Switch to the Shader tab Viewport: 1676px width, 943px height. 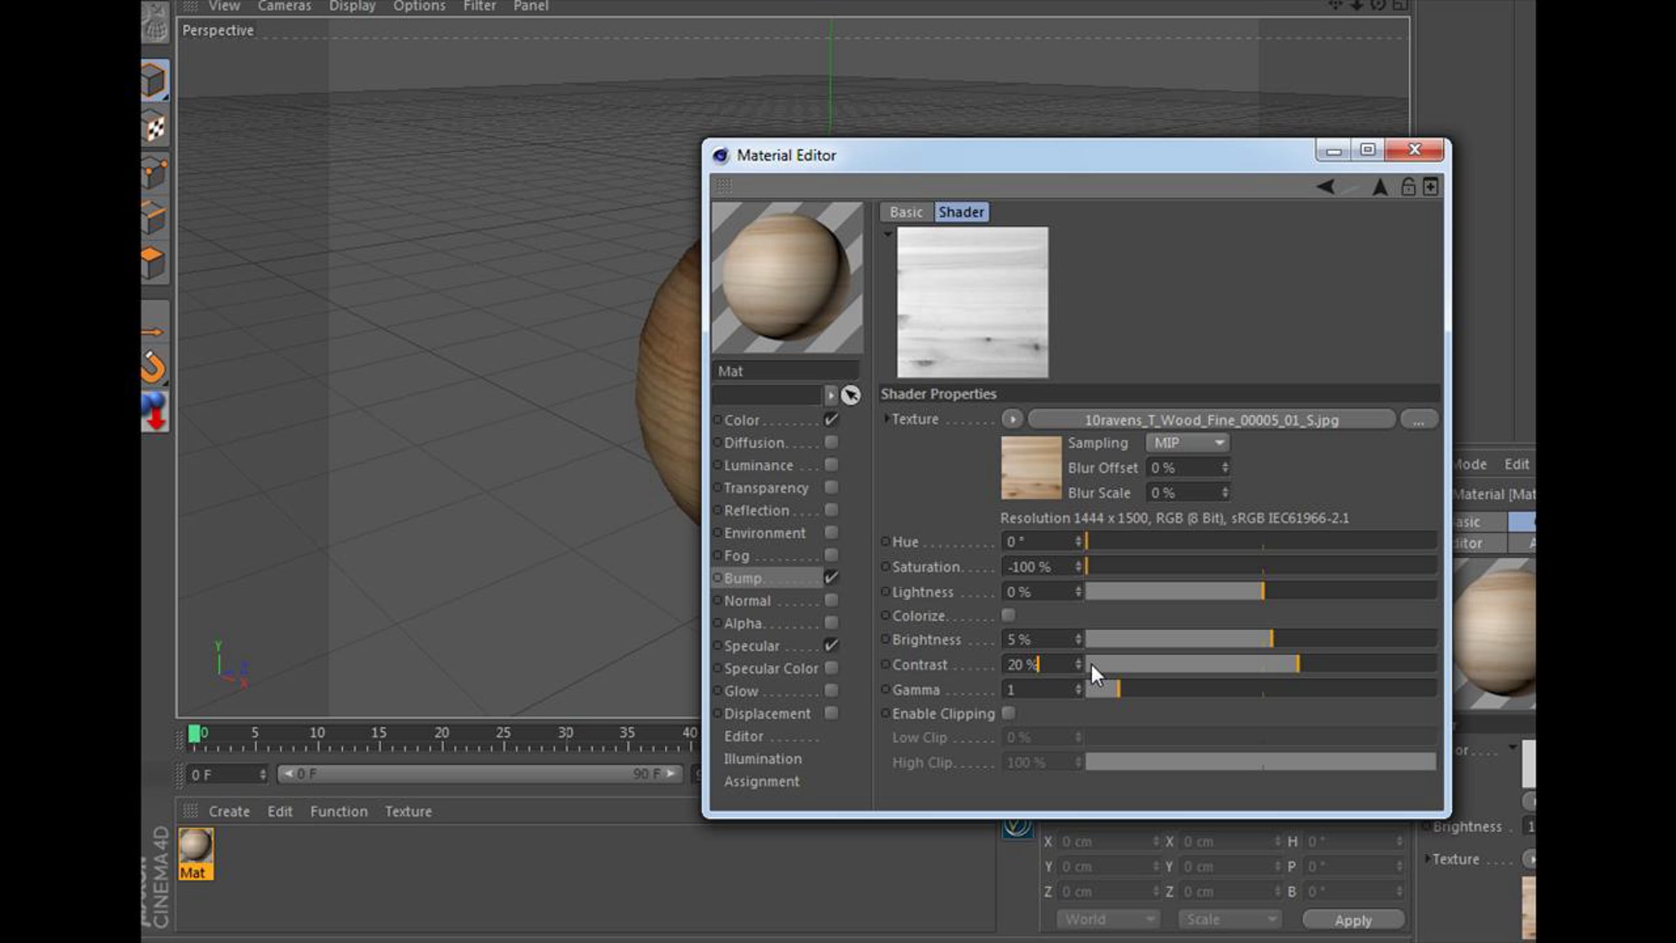(961, 212)
